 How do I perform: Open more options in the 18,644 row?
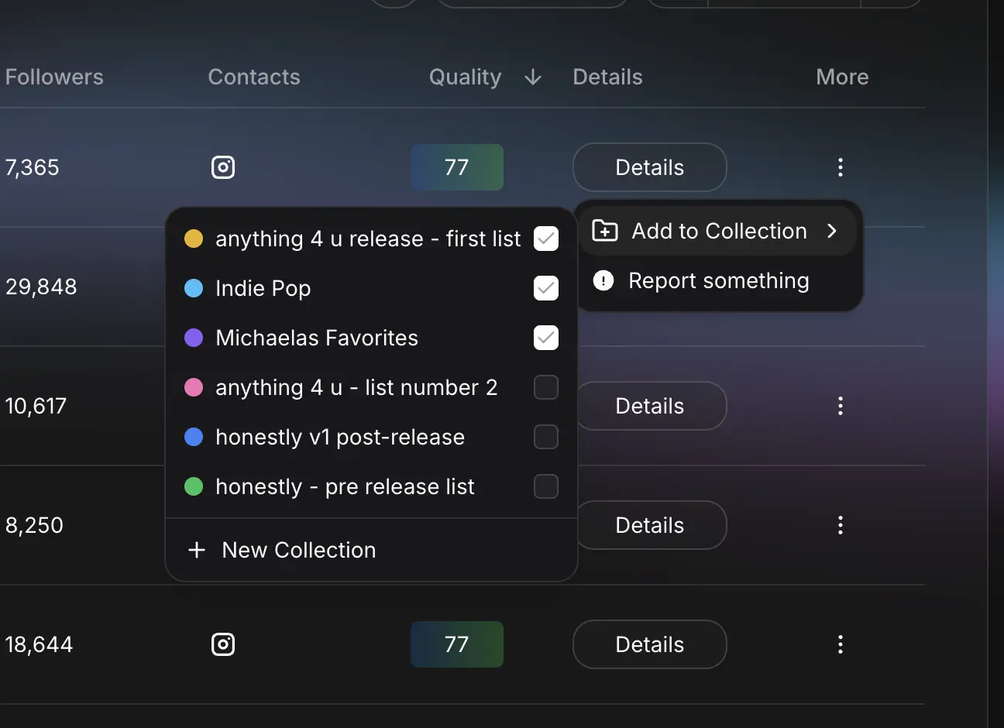click(841, 644)
